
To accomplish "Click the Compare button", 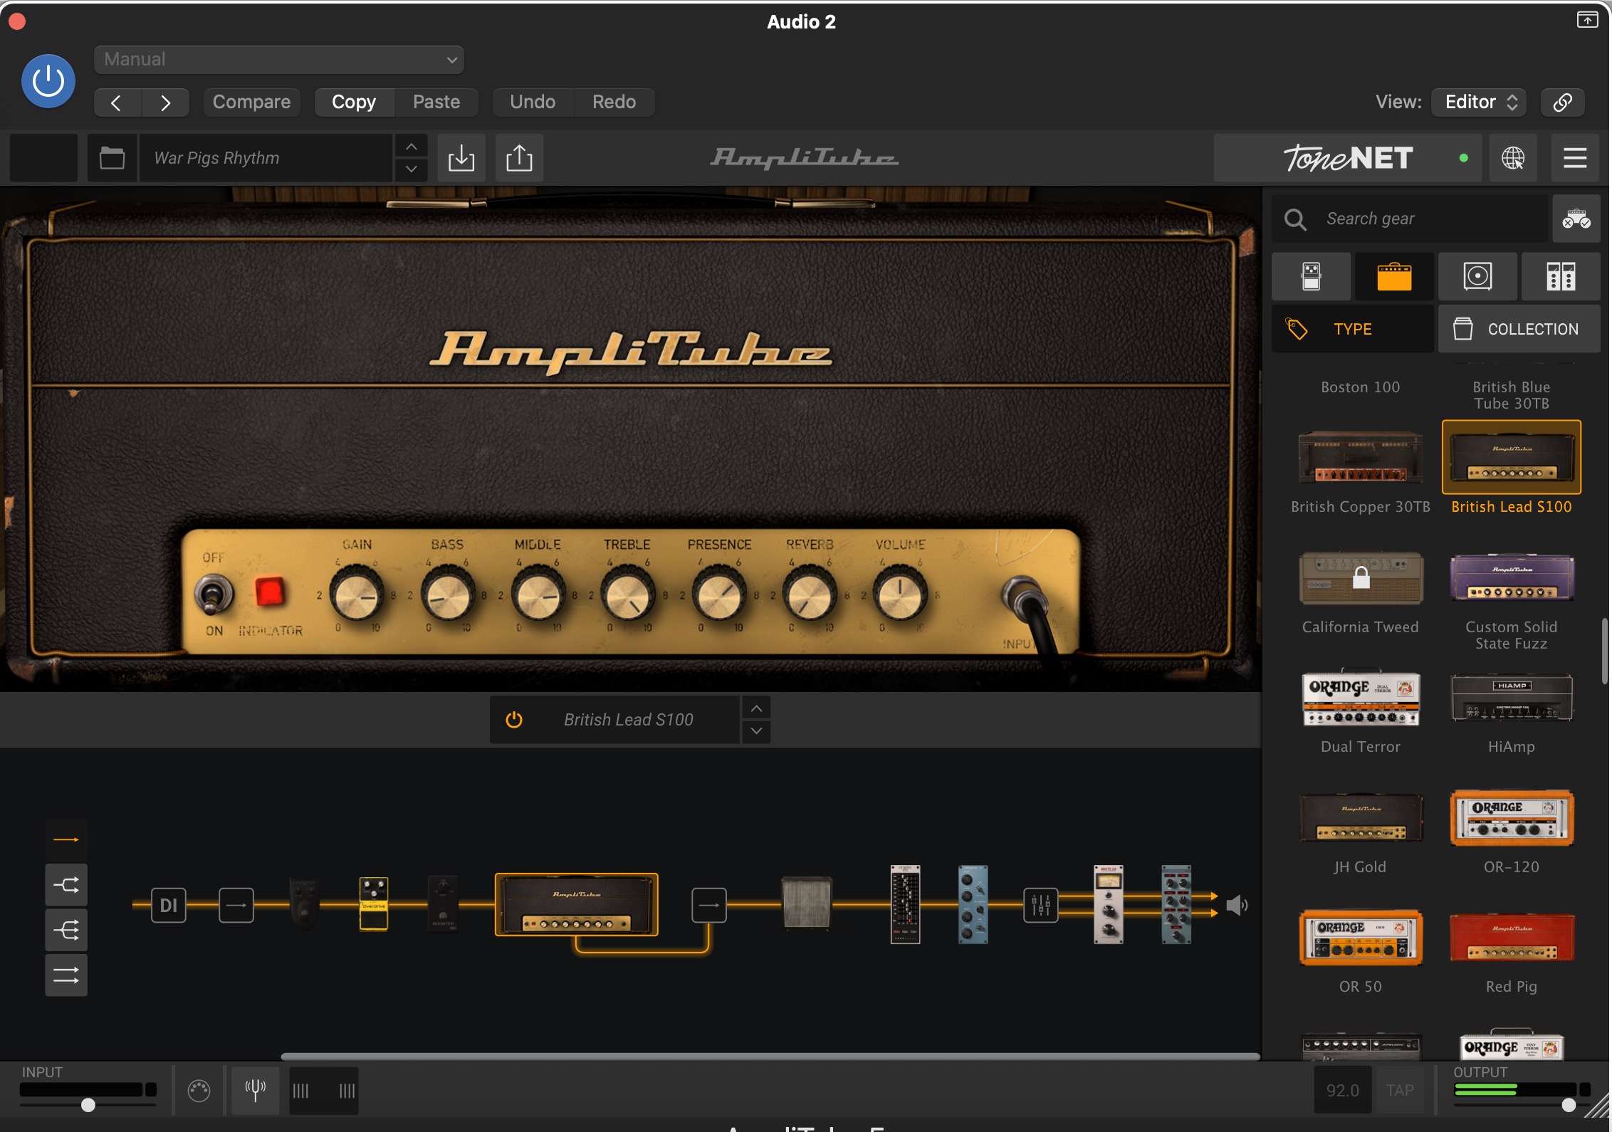I will (x=251, y=103).
